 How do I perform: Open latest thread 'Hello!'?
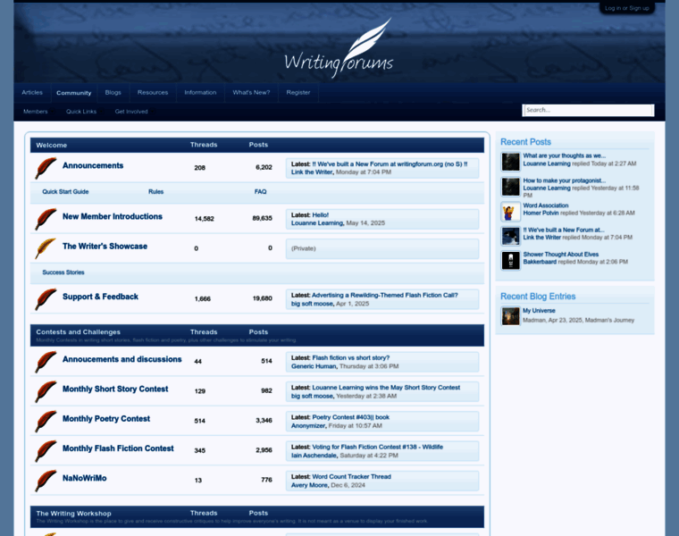point(321,215)
